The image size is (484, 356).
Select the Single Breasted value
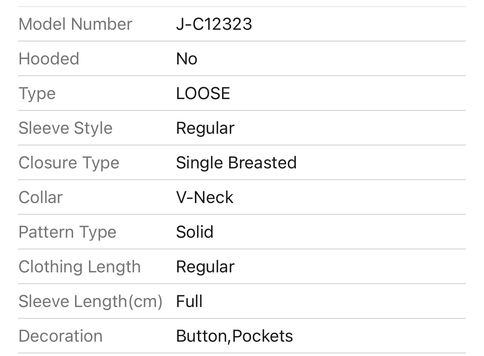point(236,163)
